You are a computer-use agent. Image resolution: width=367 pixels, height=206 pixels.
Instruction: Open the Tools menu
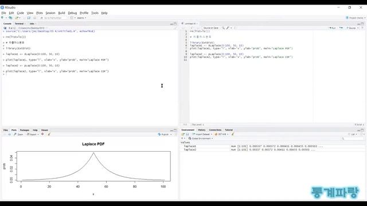point(95,13)
